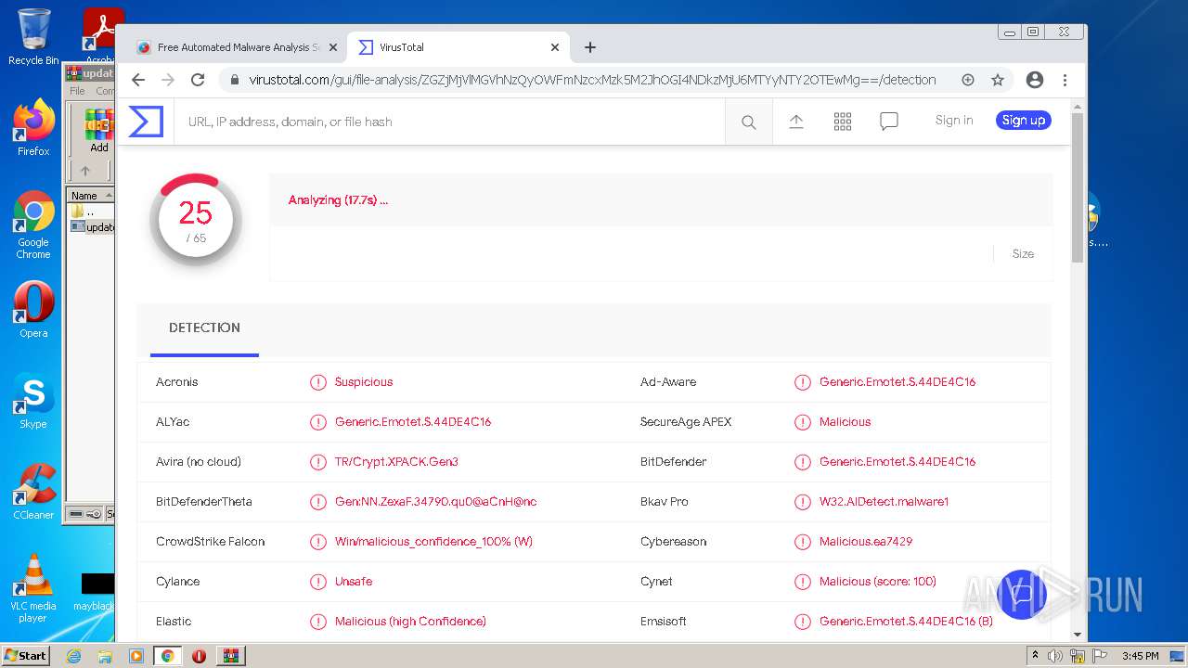Image resolution: width=1188 pixels, height=668 pixels.
Task: Click the Cynet alert icon
Action: [803, 582]
